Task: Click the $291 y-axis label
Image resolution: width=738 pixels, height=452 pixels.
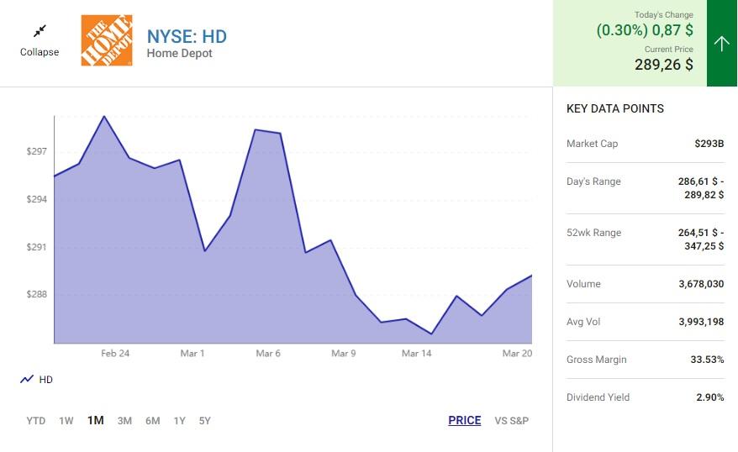Action: click(37, 247)
